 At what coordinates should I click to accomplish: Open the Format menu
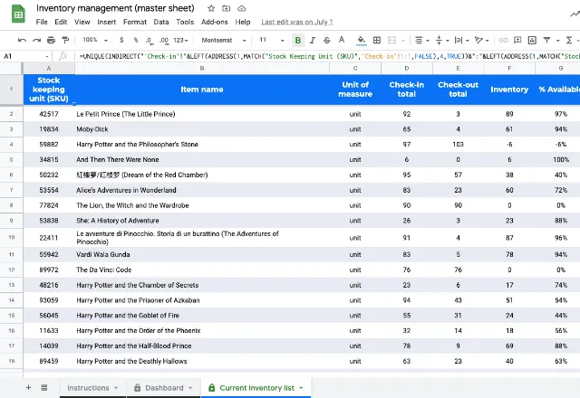[135, 22]
